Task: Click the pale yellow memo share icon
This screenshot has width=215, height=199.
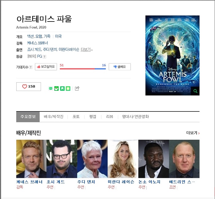Action: (68, 88)
